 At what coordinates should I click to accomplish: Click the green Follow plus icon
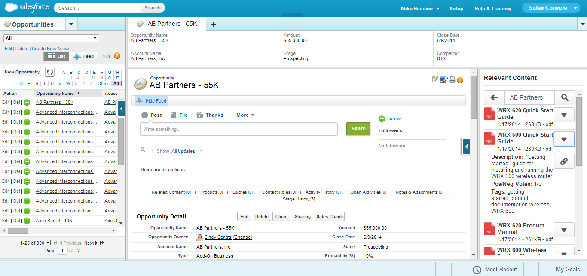(382, 118)
